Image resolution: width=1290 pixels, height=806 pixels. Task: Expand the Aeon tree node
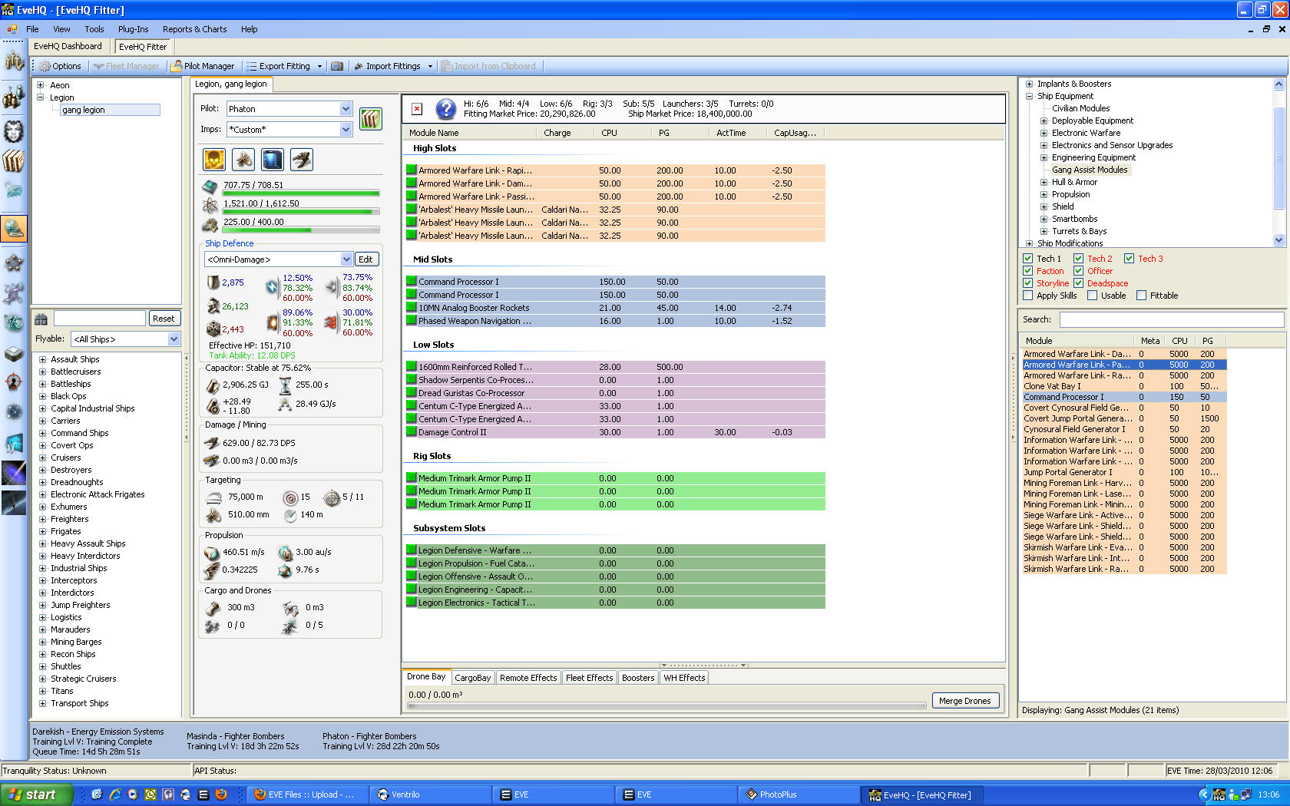coord(41,85)
